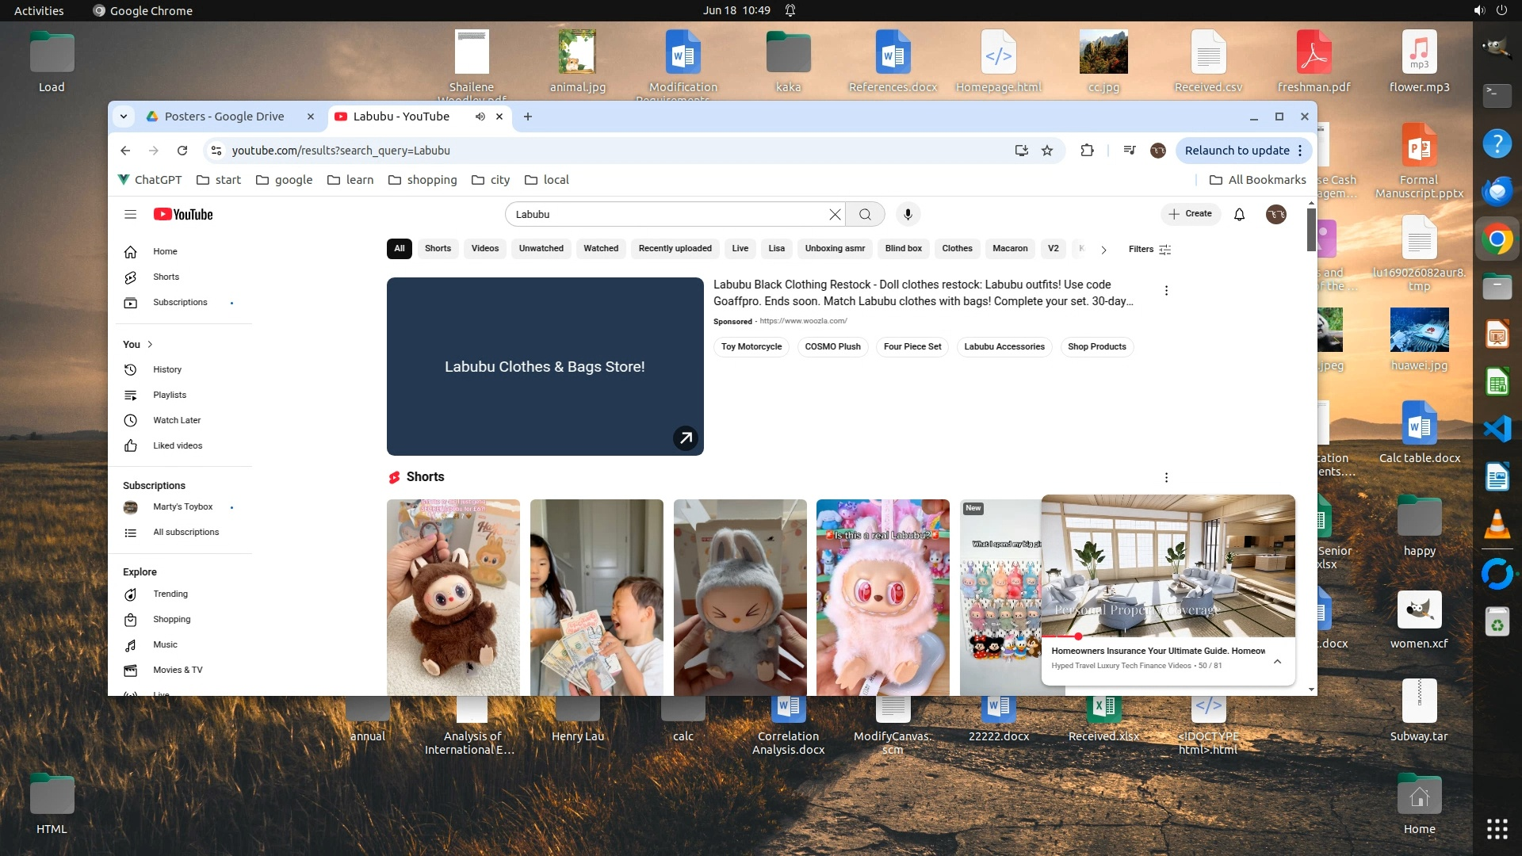This screenshot has height=856, width=1522.
Task: Collapse the miniplayer playlist chevron
Action: click(1277, 661)
